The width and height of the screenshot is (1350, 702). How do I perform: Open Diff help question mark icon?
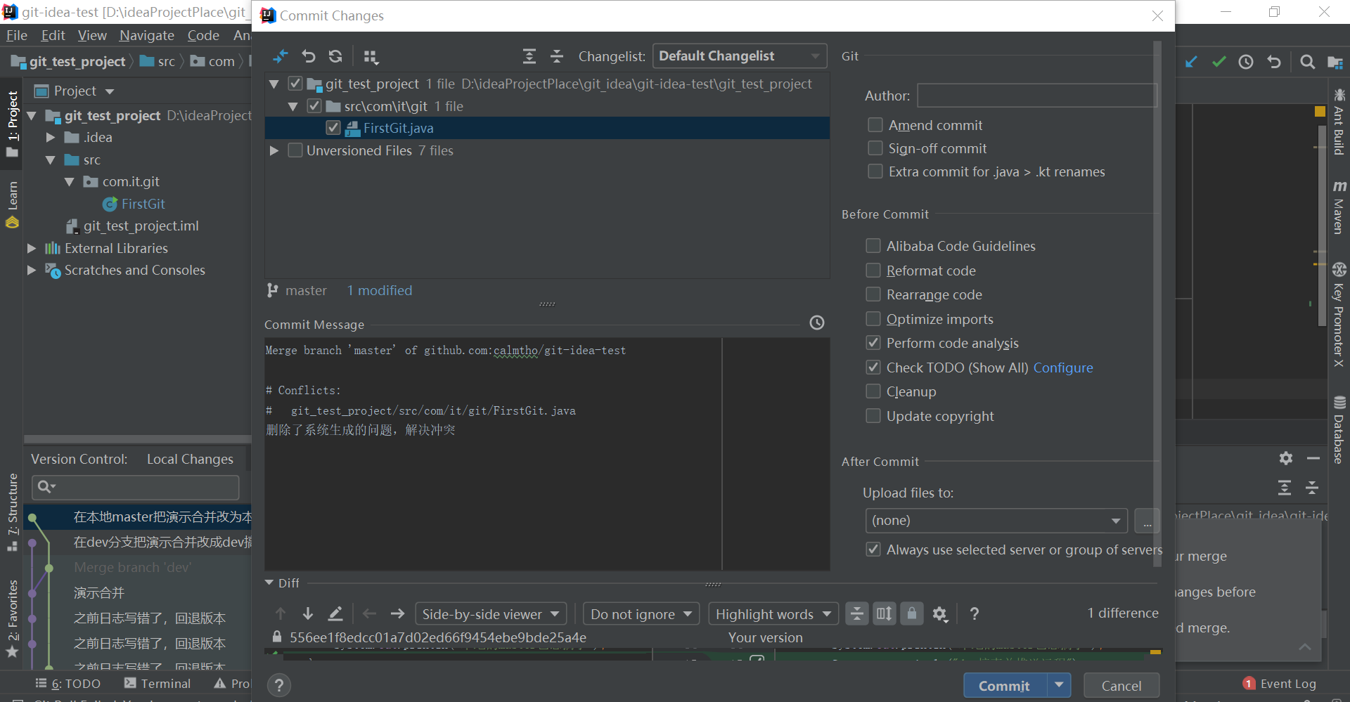tap(974, 613)
